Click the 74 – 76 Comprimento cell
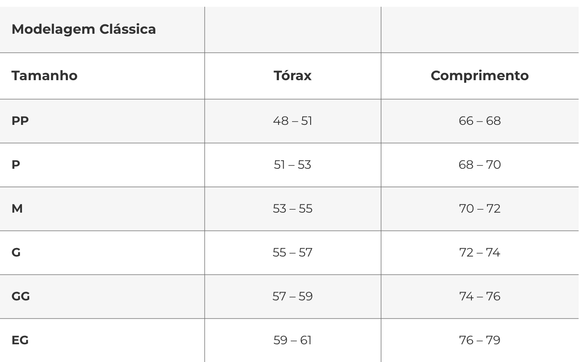Viewport: 579px width, 362px height. click(479, 297)
